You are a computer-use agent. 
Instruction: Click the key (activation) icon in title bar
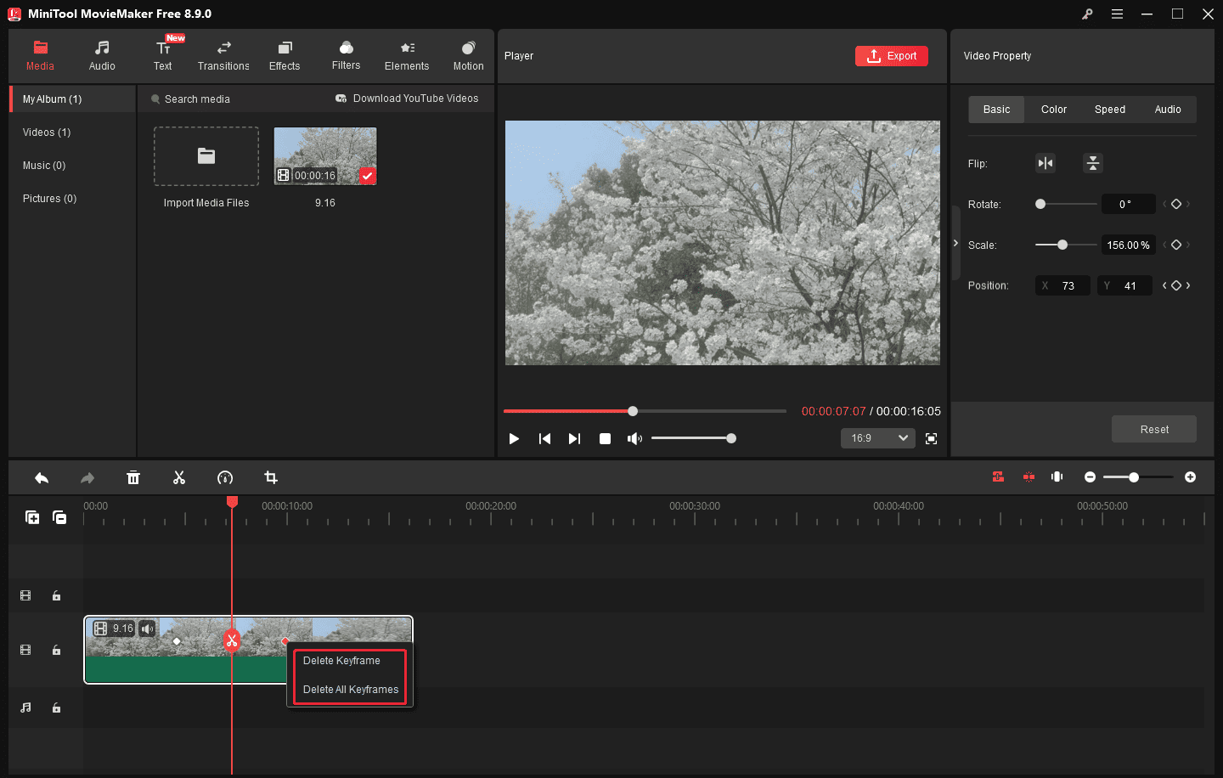[x=1087, y=14]
